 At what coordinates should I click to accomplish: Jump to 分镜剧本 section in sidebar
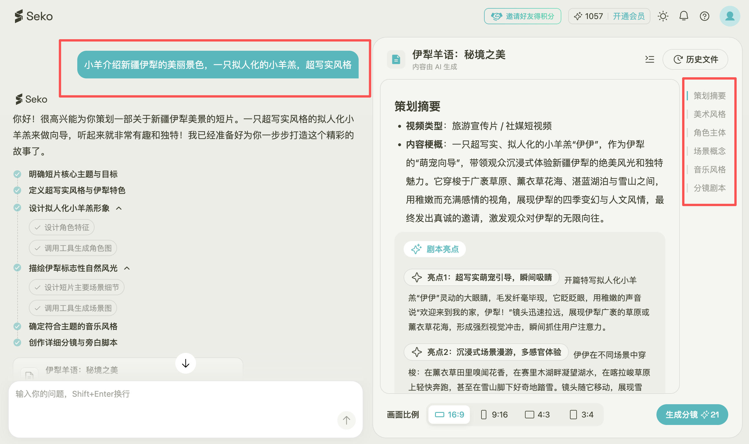click(x=710, y=188)
